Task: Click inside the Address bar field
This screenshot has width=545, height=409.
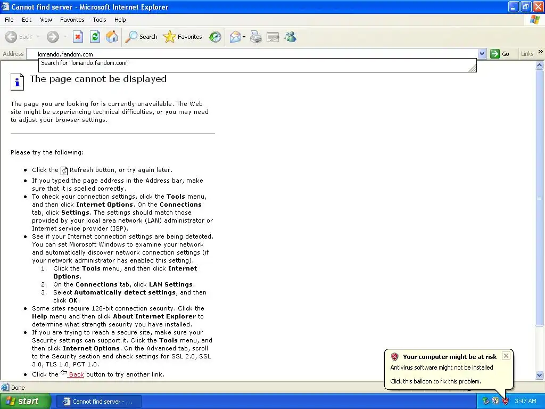Action: point(252,54)
